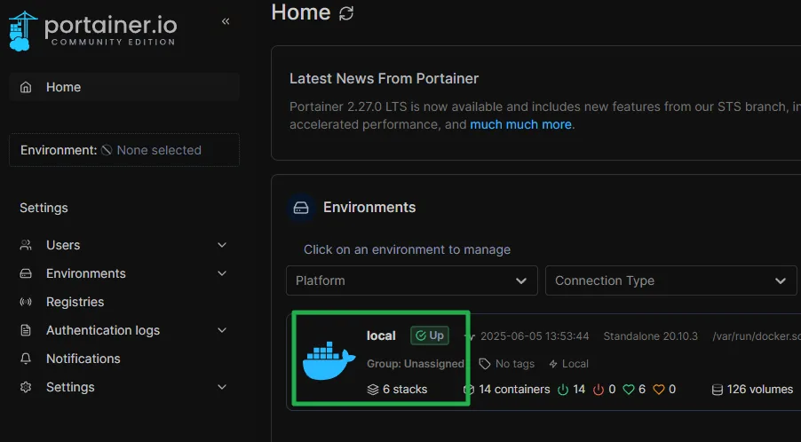Open the local environment name
Image resolution: width=801 pixels, height=442 pixels.
tap(381, 335)
